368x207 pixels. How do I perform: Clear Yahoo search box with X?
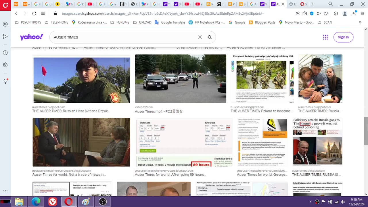tap(200, 37)
